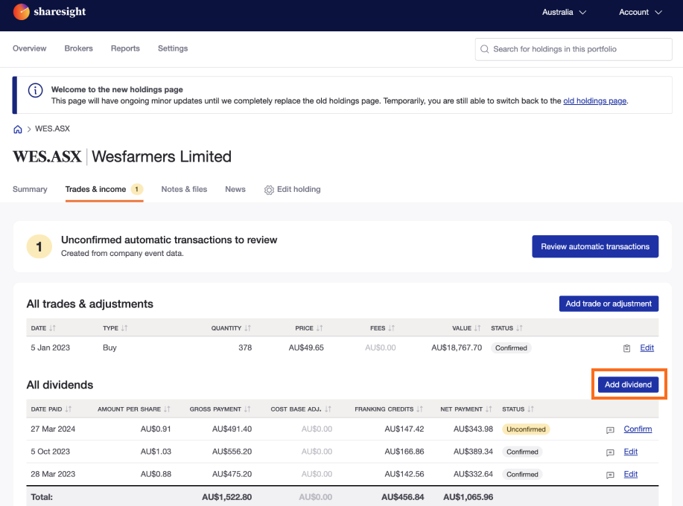Sort trades by QUANTITY column
The image size is (683, 506).
point(231,328)
